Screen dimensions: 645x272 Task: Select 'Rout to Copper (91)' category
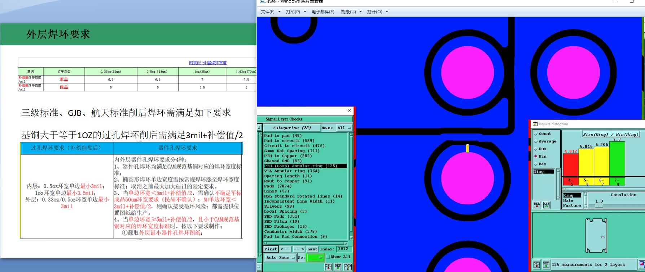(x=288, y=181)
